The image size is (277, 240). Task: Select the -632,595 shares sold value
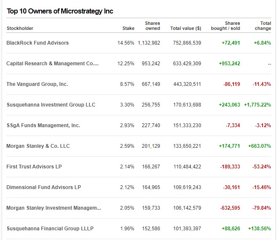pos(230,208)
